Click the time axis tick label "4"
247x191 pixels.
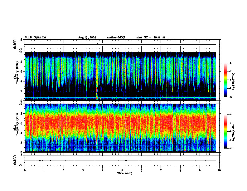[103, 170]
